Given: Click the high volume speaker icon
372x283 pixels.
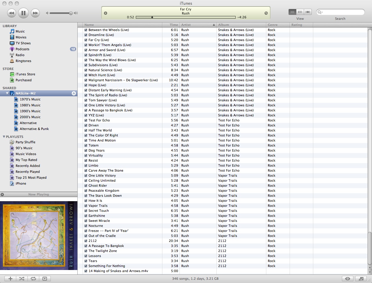Looking at the screenshot, I should [76, 13].
